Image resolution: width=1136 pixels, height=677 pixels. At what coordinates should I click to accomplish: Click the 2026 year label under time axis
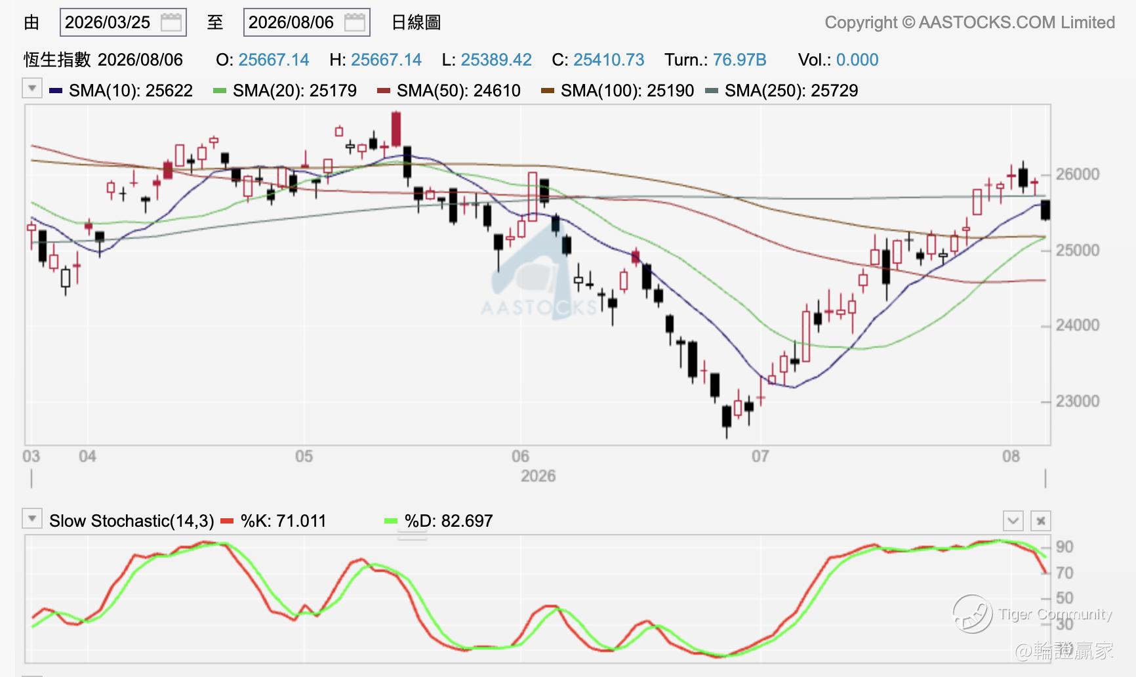coord(538,476)
